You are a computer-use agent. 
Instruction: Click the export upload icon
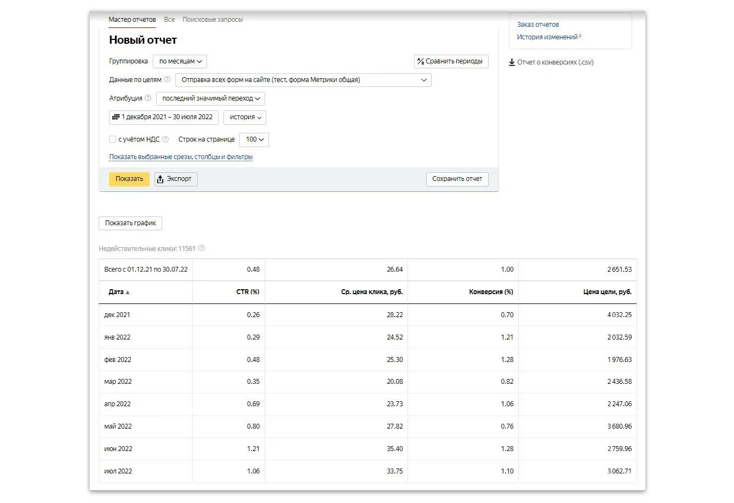pyautogui.click(x=160, y=179)
